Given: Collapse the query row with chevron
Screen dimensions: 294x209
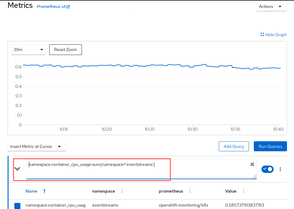Looking at the screenshot, I should tap(17, 169).
